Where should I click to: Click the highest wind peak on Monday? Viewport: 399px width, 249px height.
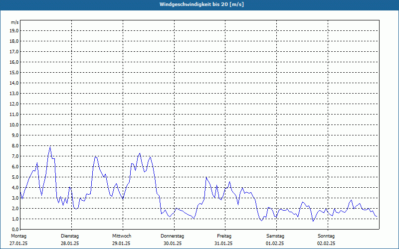(50, 147)
